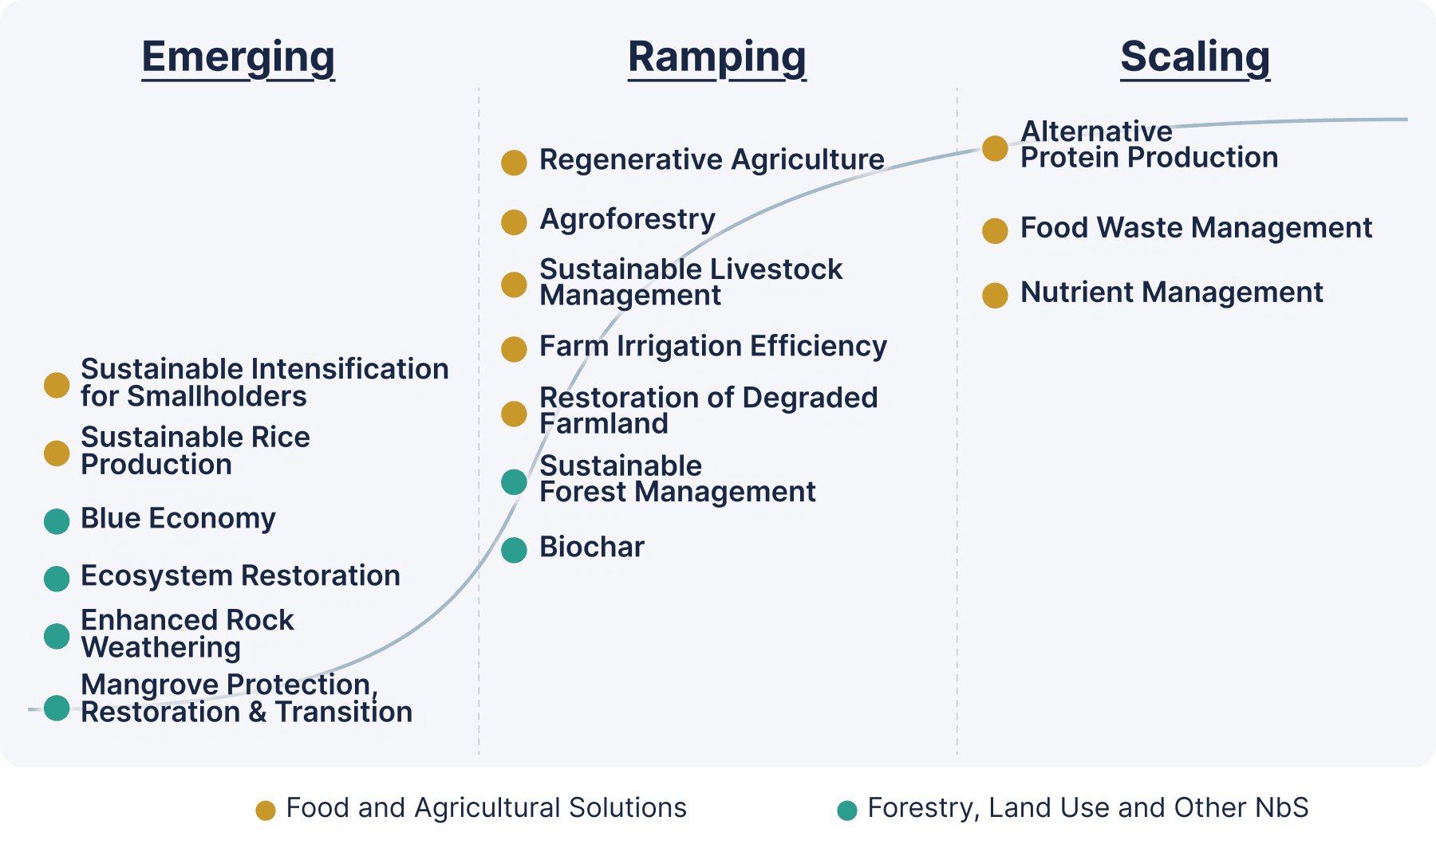The height and width of the screenshot is (848, 1436).
Task: Click the gold dot beside Regenerative Agriculture
Action: point(514,163)
